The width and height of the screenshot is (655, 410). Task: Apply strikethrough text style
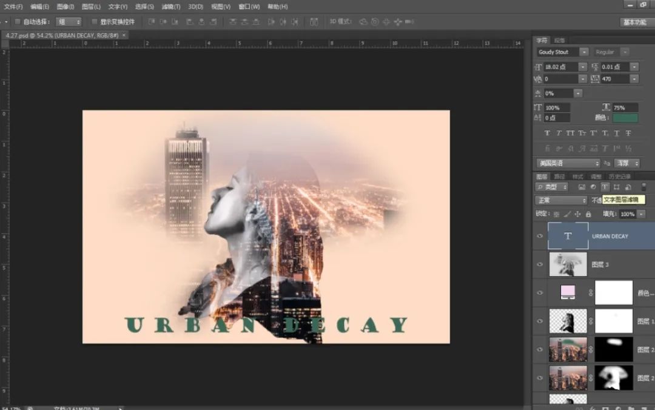point(628,133)
